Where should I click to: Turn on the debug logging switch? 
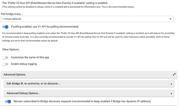[5, 64]
